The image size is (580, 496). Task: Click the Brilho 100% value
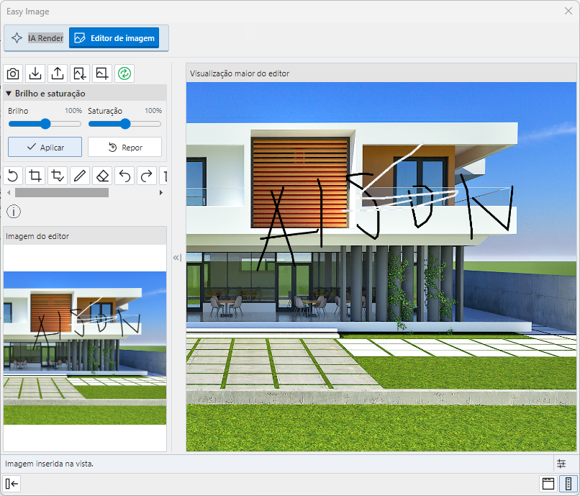tap(73, 111)
